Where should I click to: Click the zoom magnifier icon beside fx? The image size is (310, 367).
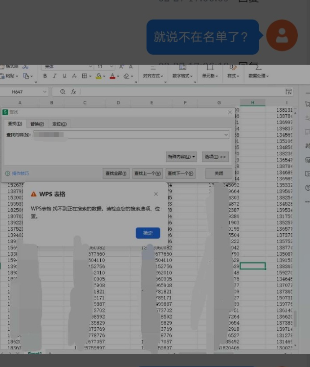click(63, 92)
